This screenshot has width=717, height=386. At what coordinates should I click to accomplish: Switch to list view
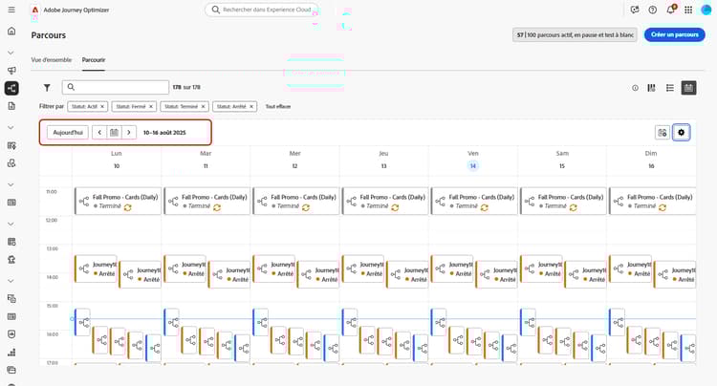click(x=670, y=88)
